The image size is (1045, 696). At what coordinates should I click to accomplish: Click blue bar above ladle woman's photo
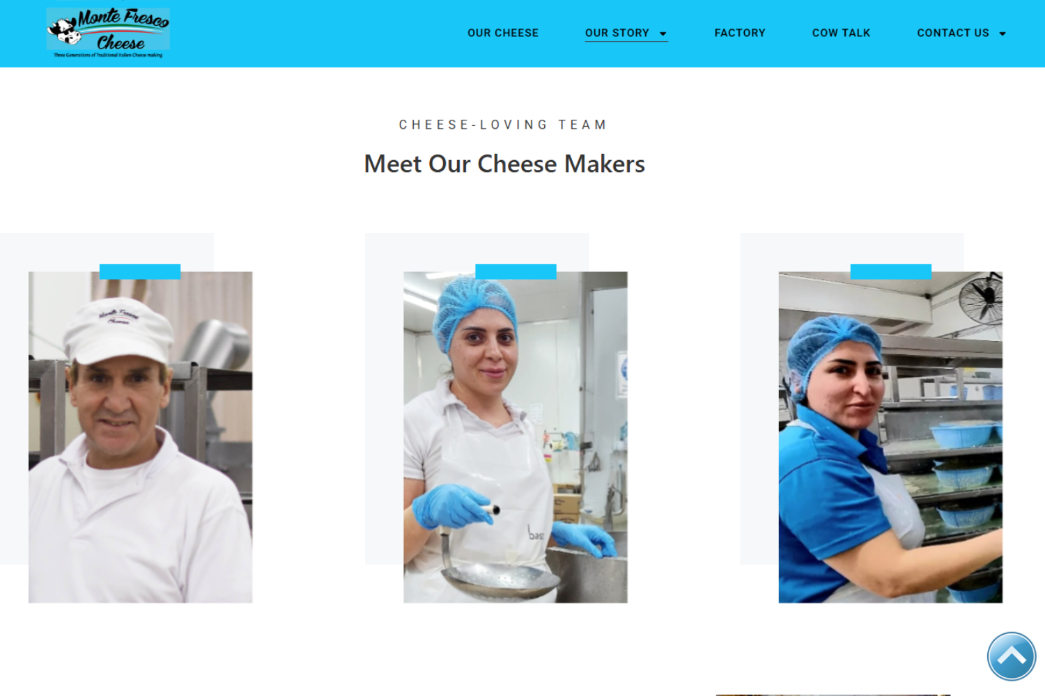pyautogui.click(x=516, y=271)
